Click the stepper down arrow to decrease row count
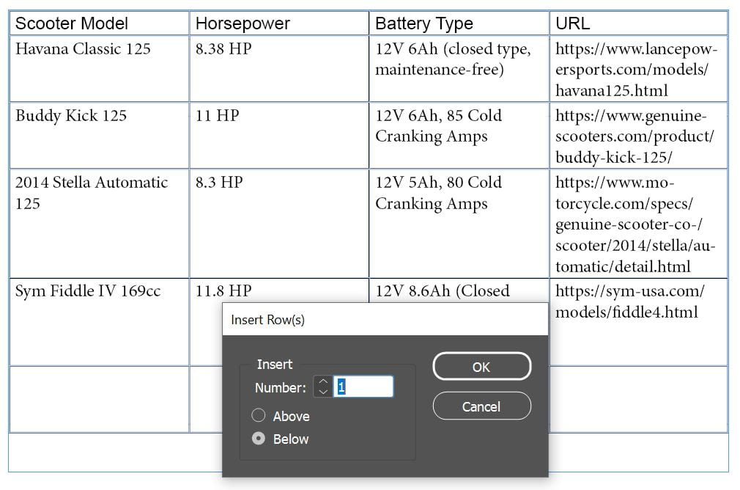740x490 pixels. click(322, 390)
